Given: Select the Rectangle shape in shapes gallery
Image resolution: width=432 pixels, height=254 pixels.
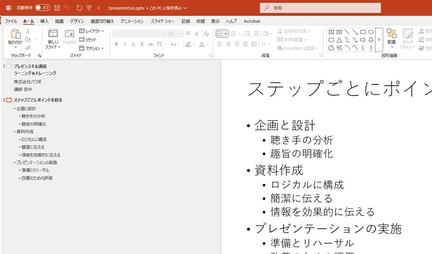Looking at the screenshot, I should tap(363, 32).
